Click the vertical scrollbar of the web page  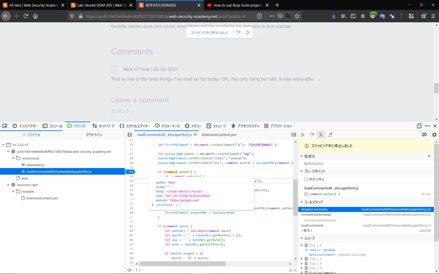(x=436, y=88)
